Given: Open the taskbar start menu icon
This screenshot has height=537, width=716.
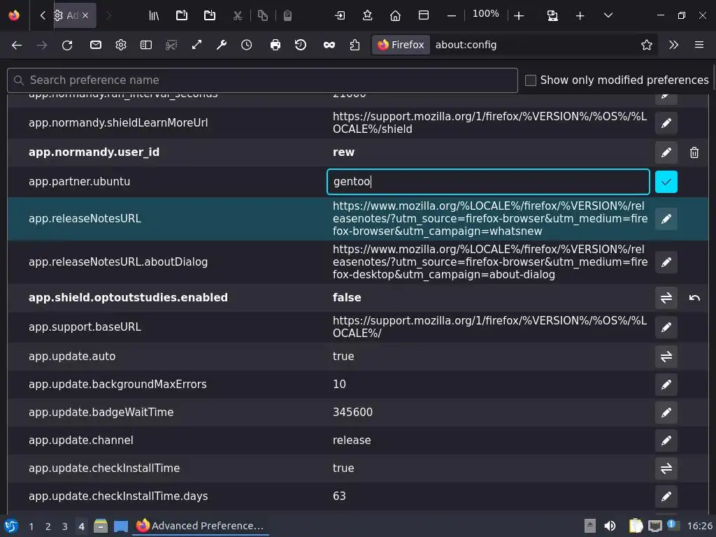Looking at the screenshot, I should tap(11, 526).
